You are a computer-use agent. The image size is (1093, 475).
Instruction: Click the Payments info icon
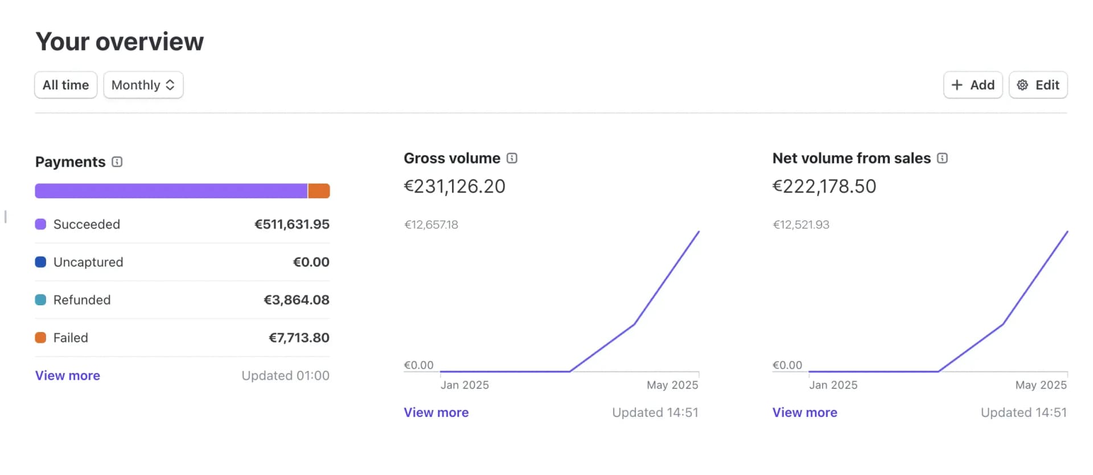point(117,162)
